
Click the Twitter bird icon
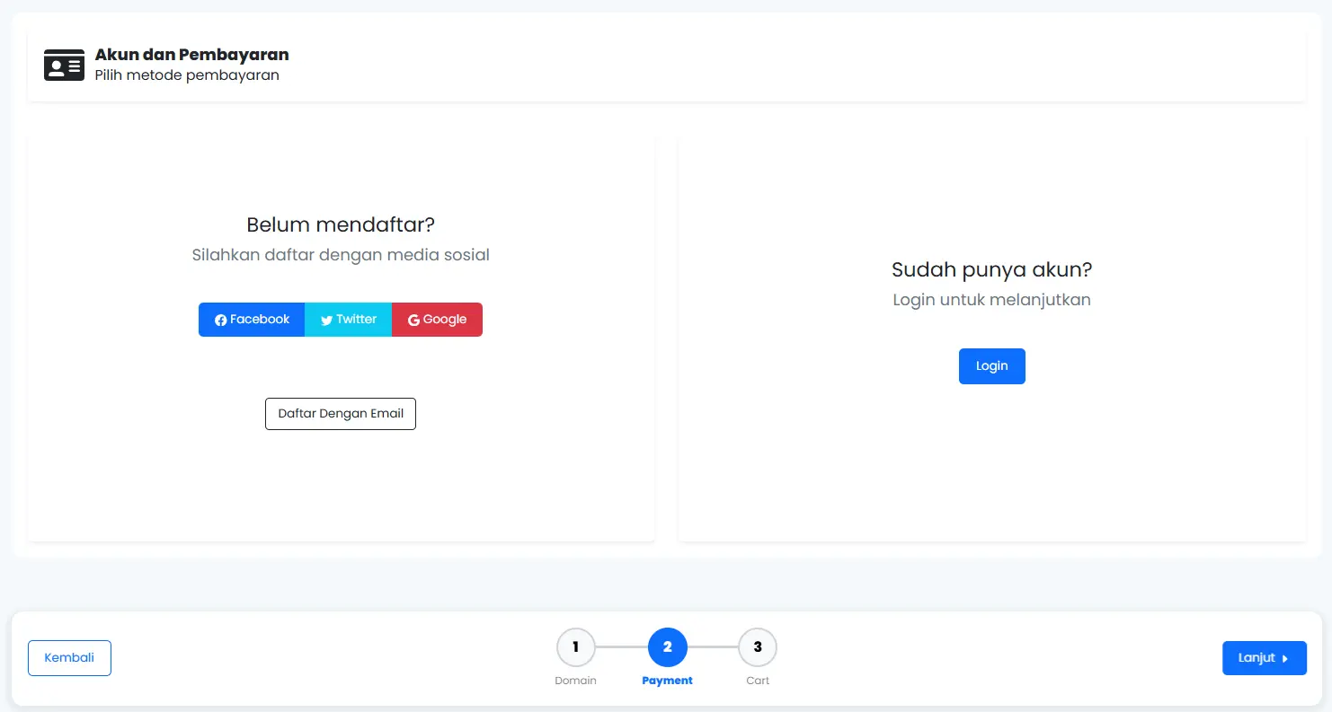(327, 321)
